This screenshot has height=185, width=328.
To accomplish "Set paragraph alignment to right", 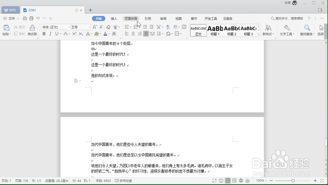I will coord(139,34).
